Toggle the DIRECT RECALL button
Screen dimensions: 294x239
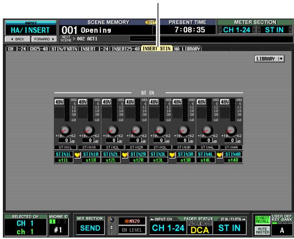[x=262, y=220]
